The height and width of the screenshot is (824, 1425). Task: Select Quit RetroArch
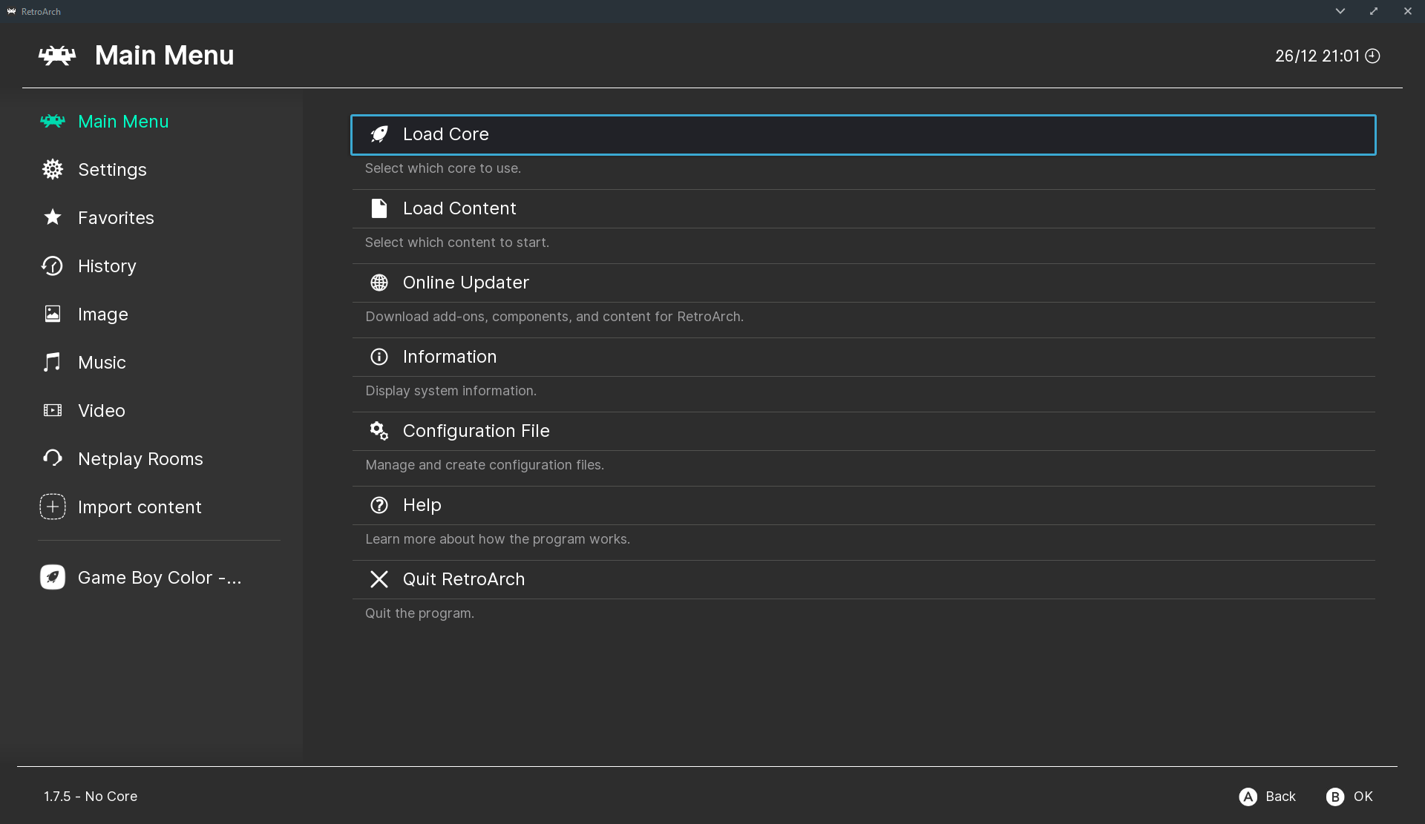click(x=463, y=579)
